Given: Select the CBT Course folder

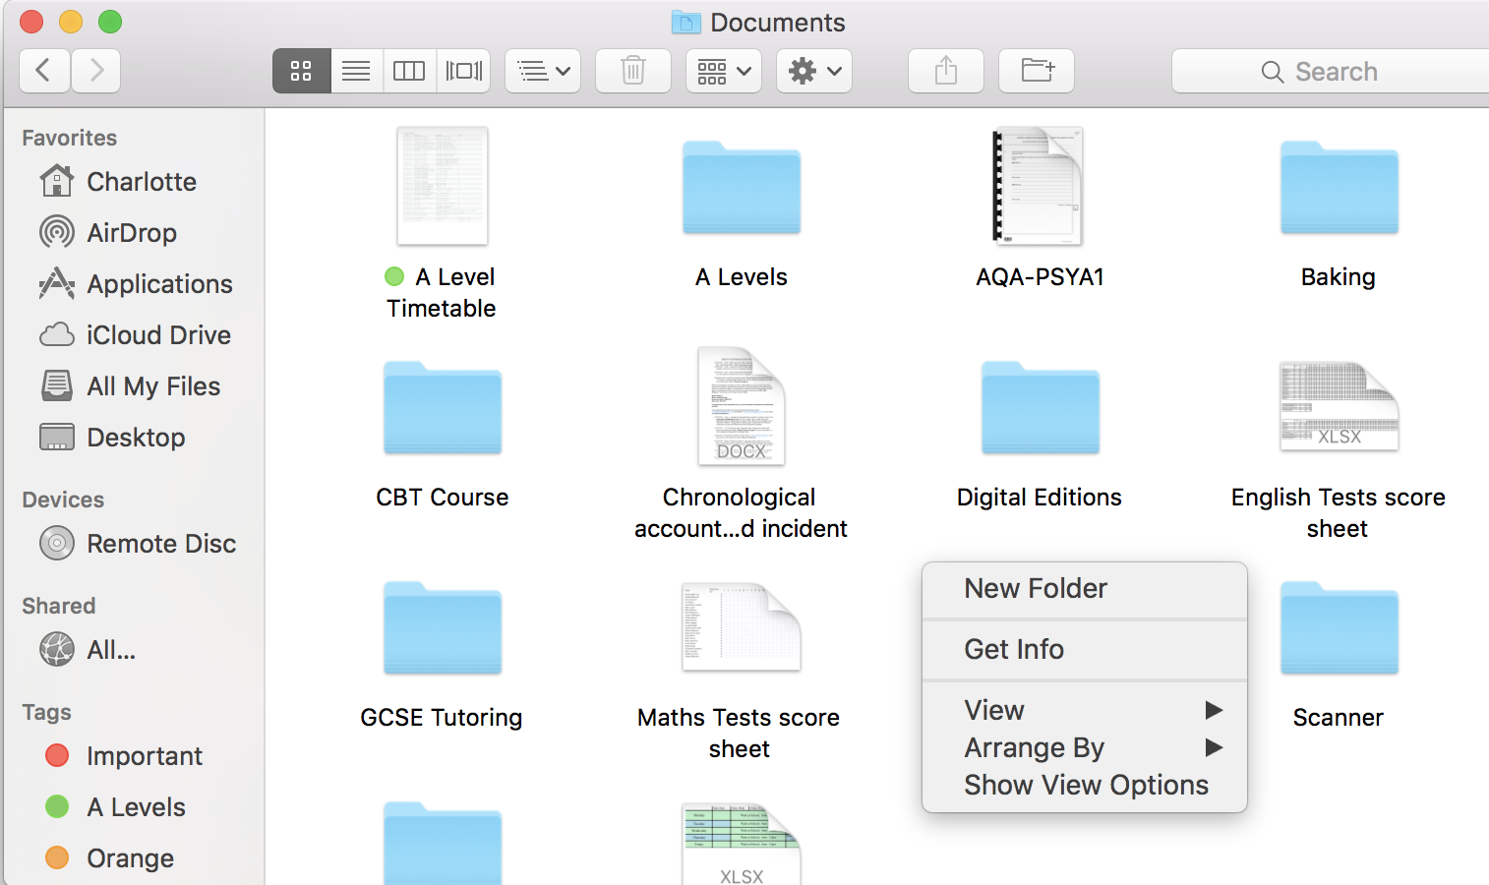Looking at the screenshot, I should tap(443, 407).
